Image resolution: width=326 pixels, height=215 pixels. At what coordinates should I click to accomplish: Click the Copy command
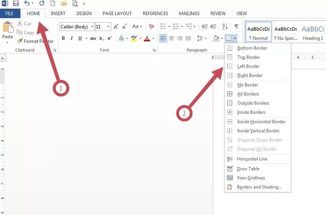point(25,33)
